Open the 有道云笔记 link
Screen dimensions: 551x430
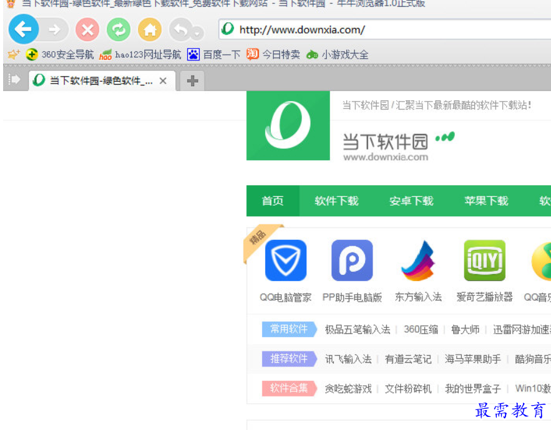[x=408, y=359]
